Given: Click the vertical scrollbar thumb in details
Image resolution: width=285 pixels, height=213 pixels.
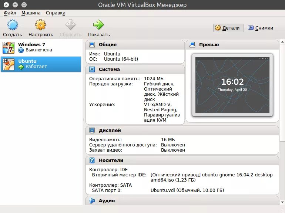Looking at the screenshot, I should pos(282,92).
